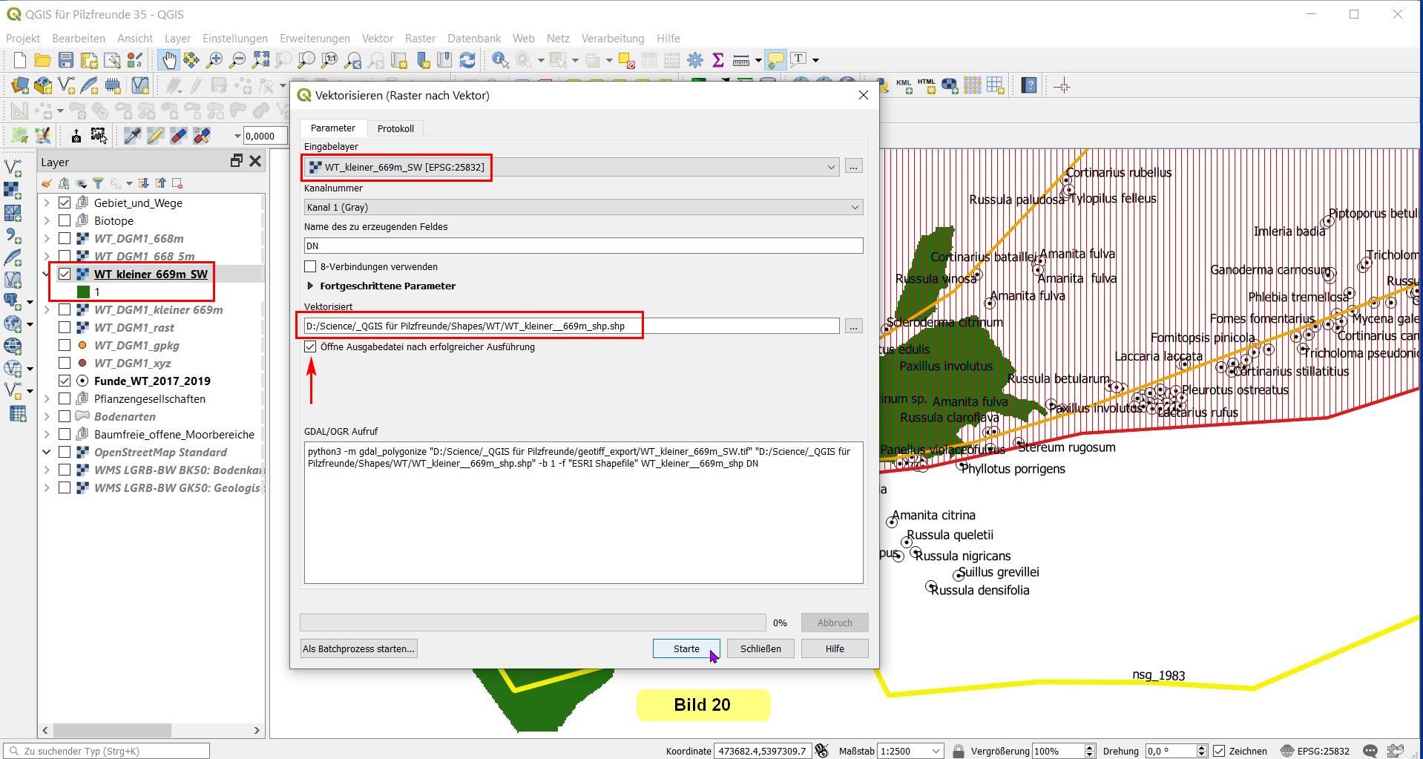The image size is (1423, 759).
Task: Switch to the Protokoll tab
Action: (x=395, y=128)
